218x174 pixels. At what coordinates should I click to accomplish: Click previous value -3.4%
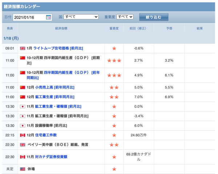pyautogui.click(x=139, y=116)
